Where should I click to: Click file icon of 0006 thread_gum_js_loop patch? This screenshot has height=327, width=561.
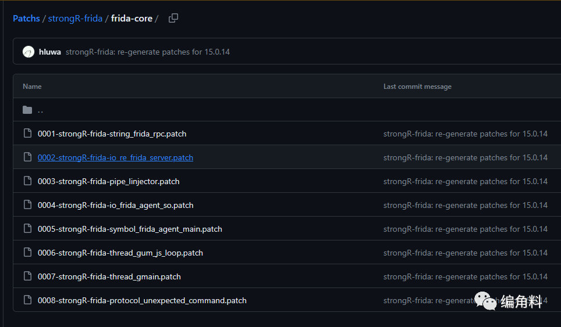27,253
